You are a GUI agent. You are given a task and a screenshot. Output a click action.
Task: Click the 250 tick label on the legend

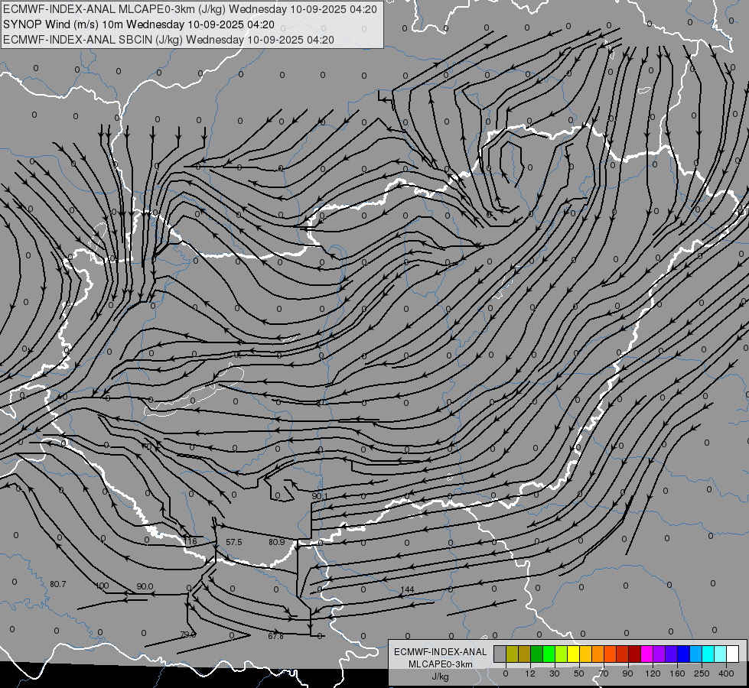click(702, 673)
